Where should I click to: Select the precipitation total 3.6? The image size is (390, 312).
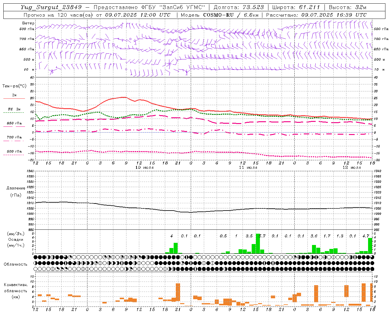(x=314, y=236)
